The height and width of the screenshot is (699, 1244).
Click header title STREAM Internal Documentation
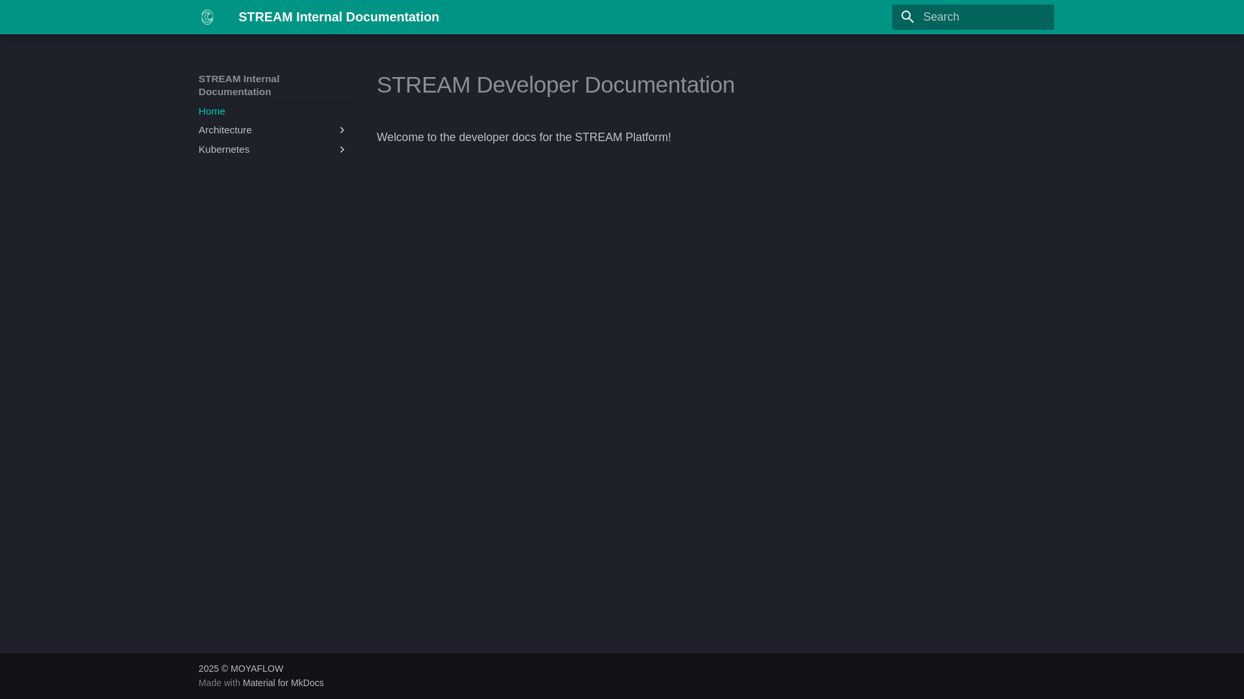pos(338,17)
